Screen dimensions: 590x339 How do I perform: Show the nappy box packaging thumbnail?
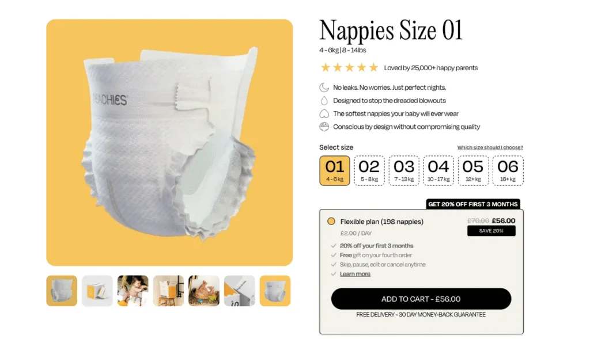(x=97, y=291)
